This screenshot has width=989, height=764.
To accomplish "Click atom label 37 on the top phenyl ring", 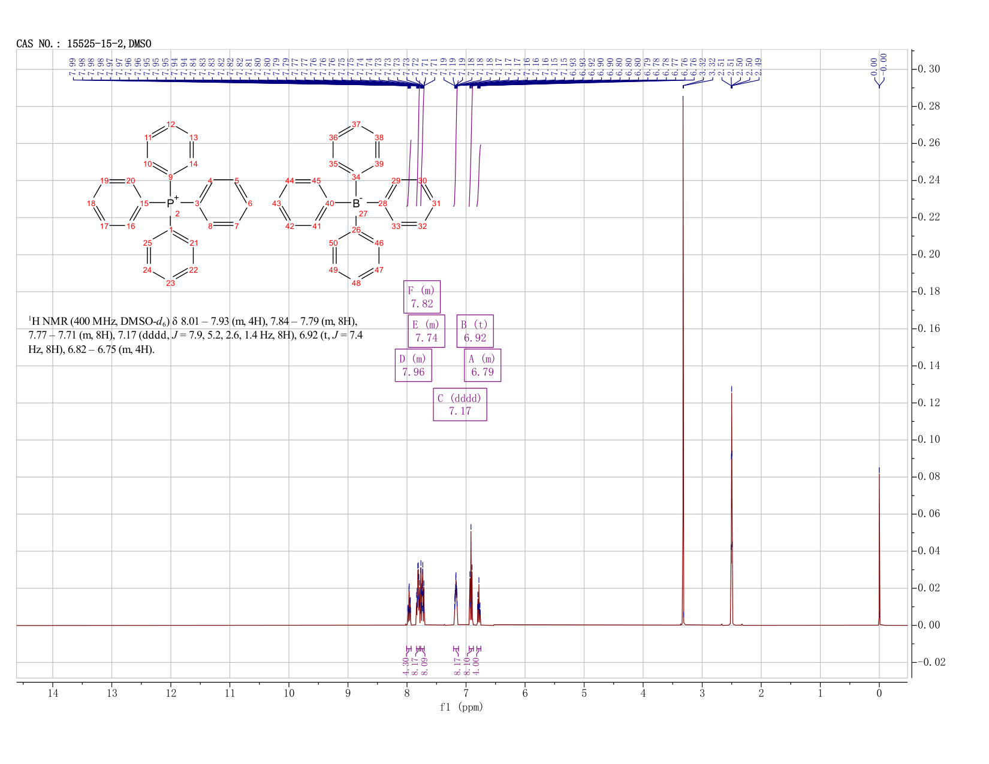I will pos(356,124).
